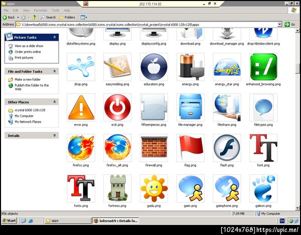
Task: Click the vertical scrollbar up arrow
Action: [x=297, y=30]
